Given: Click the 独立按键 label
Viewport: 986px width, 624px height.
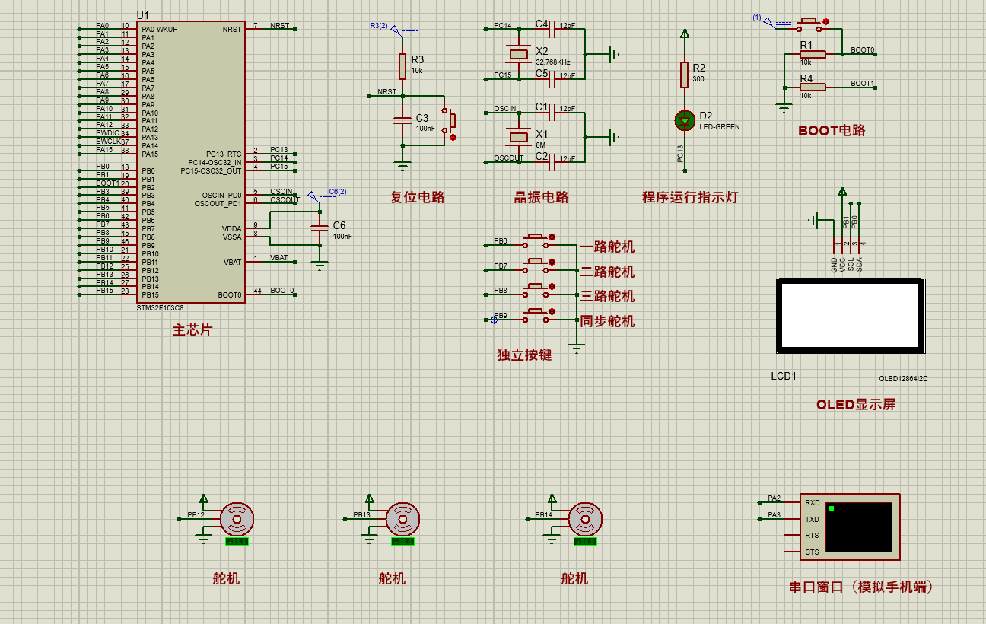Looking at the screenshot, I should (x=524, y=355).
